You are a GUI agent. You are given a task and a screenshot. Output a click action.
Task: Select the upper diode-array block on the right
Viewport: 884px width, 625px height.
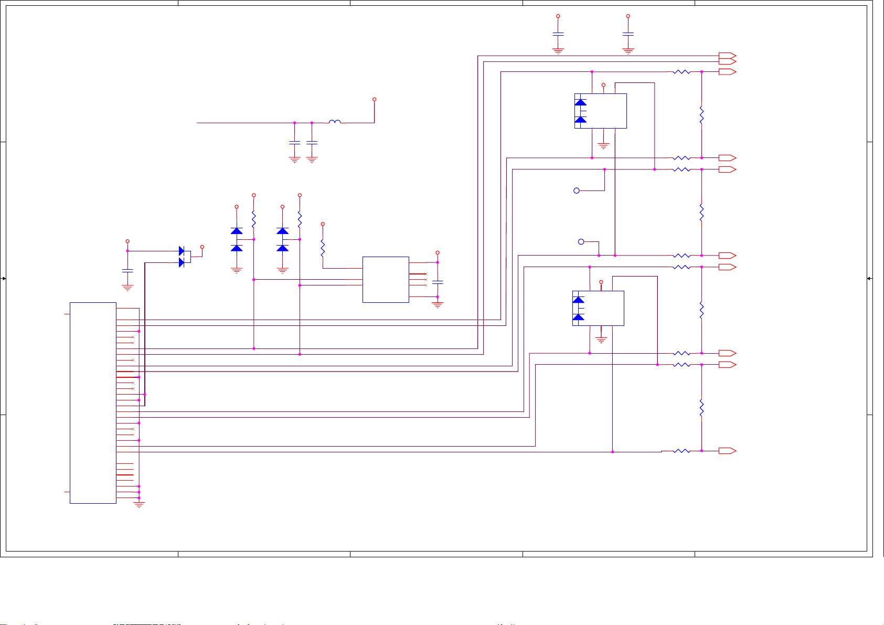click(601, 111)
